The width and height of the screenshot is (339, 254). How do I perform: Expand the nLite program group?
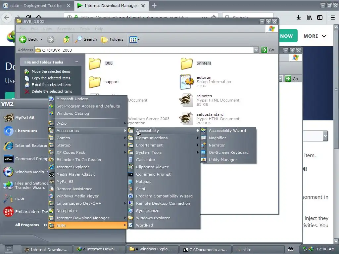tap(87, 225)
